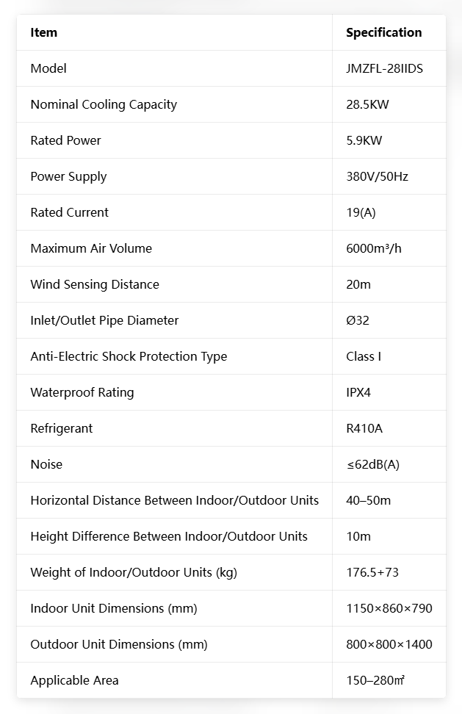462x714 pixels.
Task: Select the IPX4 waterproof rating value
Action: point(358,392)
